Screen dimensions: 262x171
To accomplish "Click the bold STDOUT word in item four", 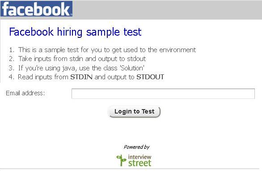I will 150,77.
